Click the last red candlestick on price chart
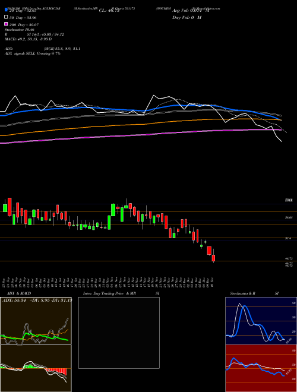The height and width of the screenshot is (392, 297). [213, 258]
